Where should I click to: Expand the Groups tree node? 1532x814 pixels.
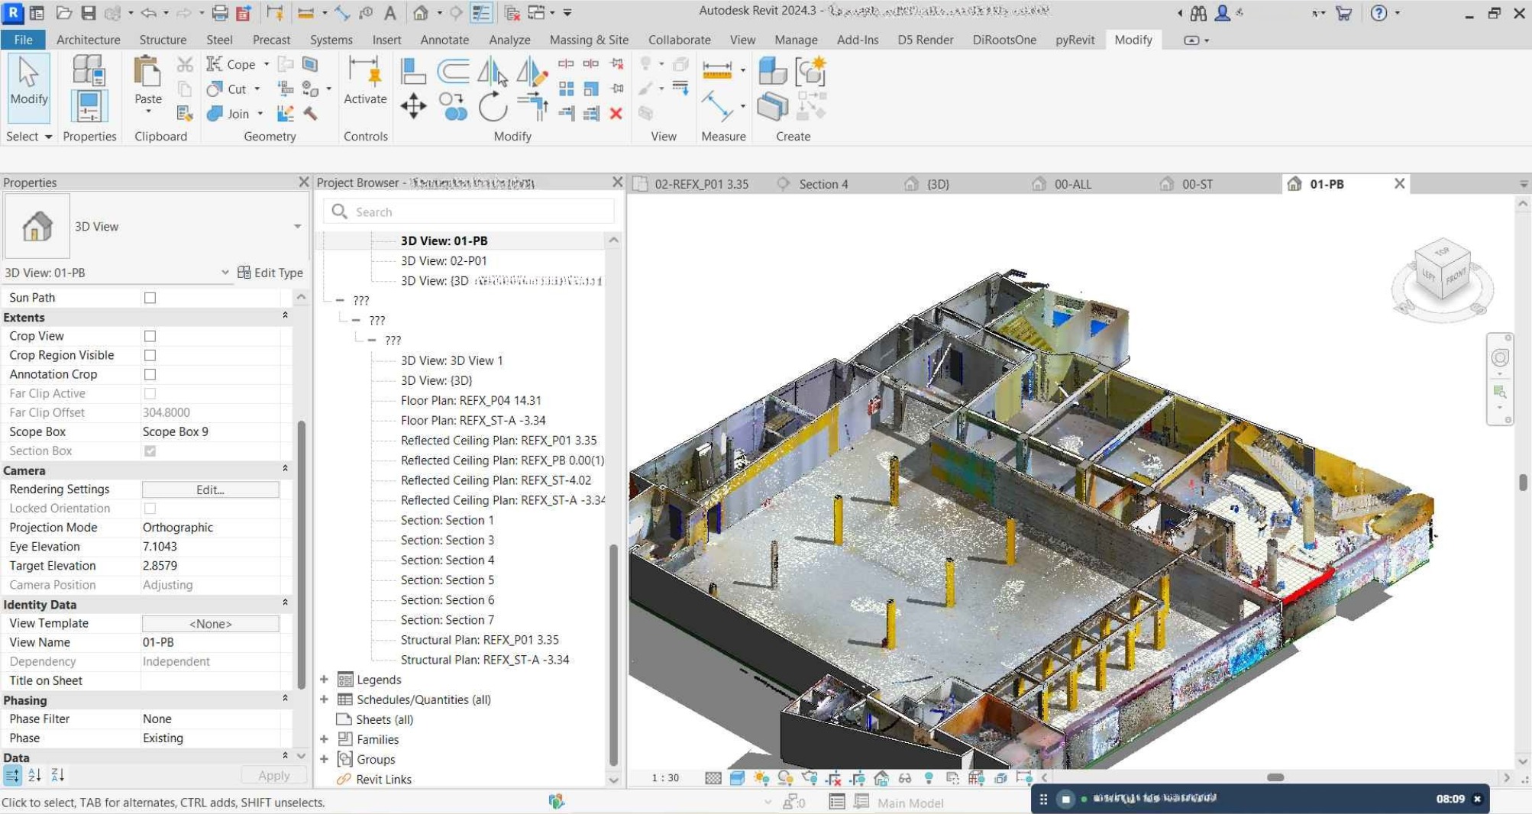(324, 759)
